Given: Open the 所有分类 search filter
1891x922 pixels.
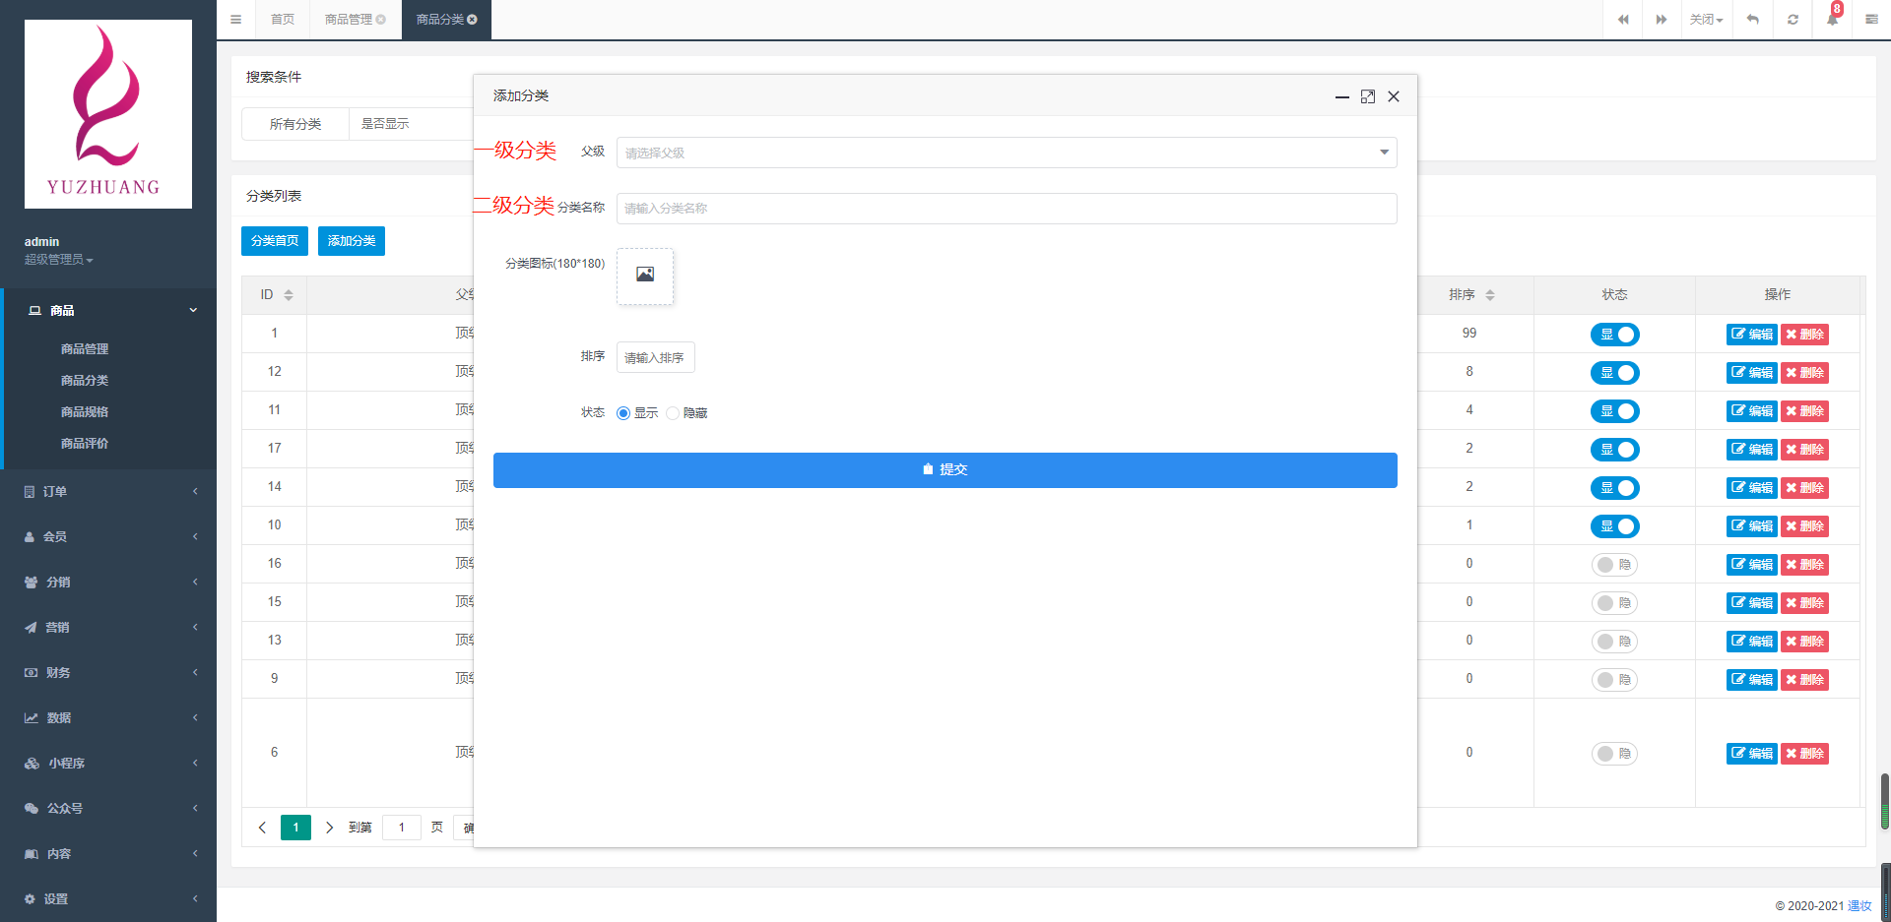Looking at the screenshot, I should pyautogui.click(x=295, y=124).
